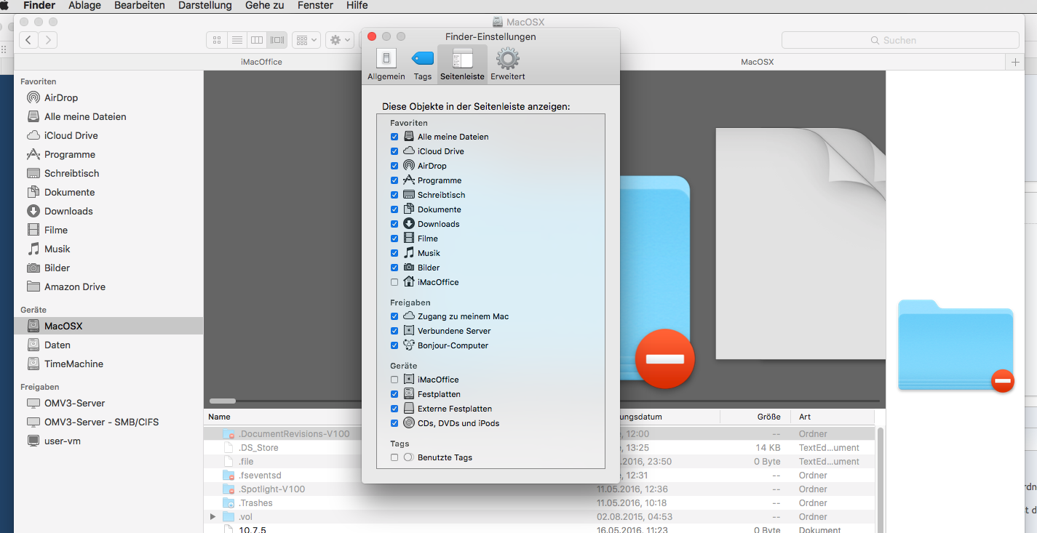Select the MacOSX device in sidebar
This screenshot has height=533, width=1037.
tap(108, 326)
